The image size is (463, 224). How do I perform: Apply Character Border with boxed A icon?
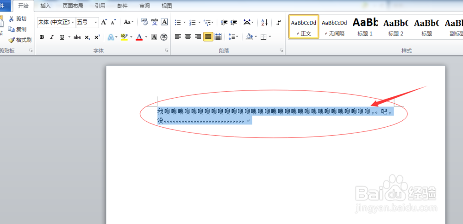(x=164, y=22)
